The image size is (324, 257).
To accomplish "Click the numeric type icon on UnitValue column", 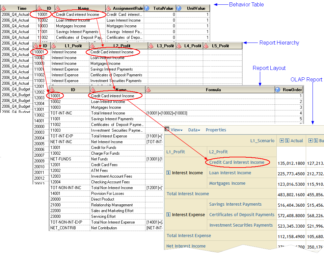I will (x=179, y=8).
